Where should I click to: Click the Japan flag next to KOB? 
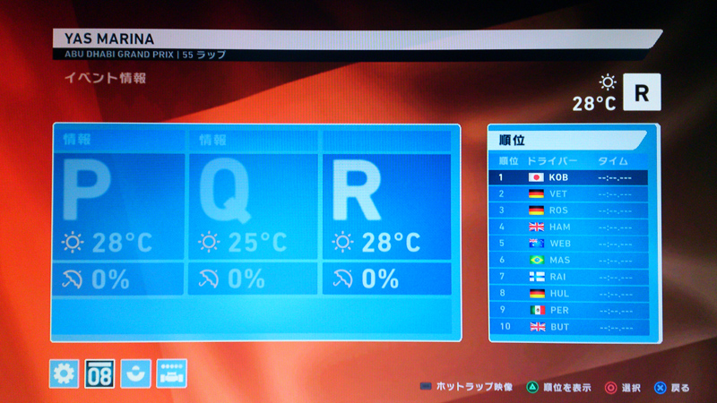536,177
